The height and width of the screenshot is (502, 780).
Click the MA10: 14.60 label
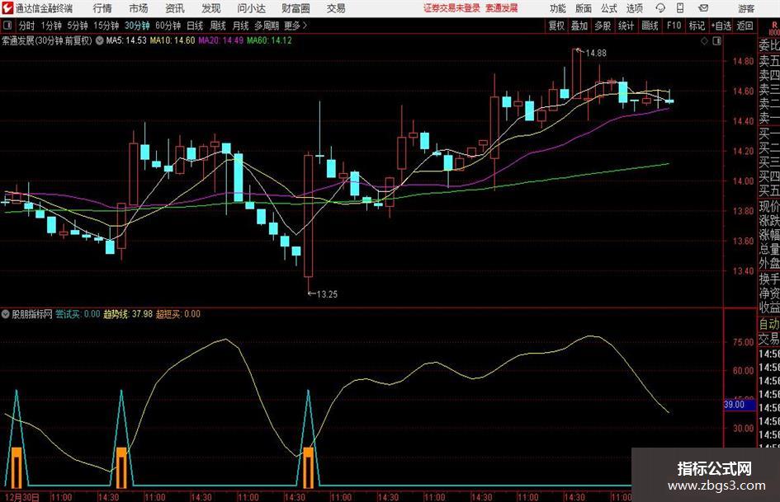pos(173,40)
